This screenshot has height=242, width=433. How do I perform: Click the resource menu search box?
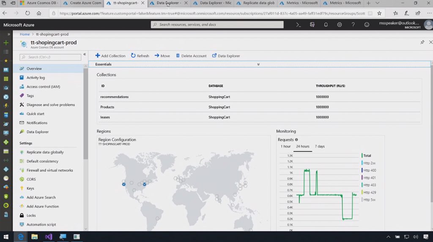50,57
